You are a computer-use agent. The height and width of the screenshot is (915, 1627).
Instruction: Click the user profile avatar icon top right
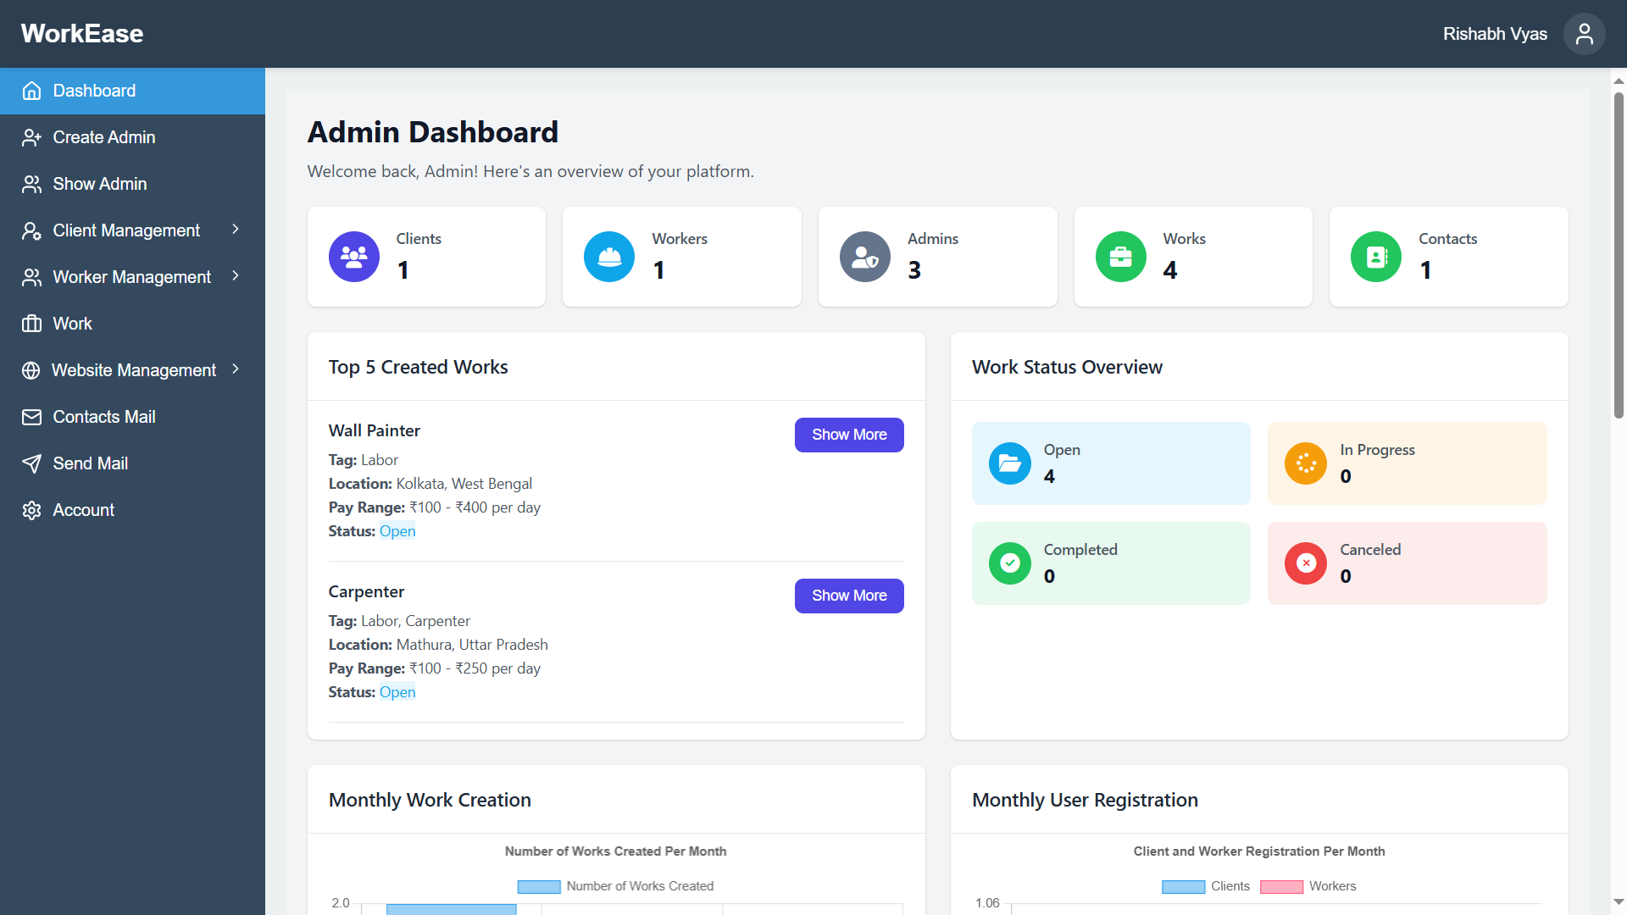coord(1584,34)
